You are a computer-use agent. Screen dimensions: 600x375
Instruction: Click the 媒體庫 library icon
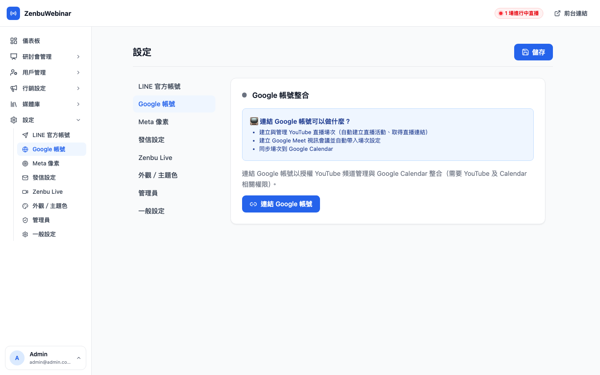[x=14, y=104]
